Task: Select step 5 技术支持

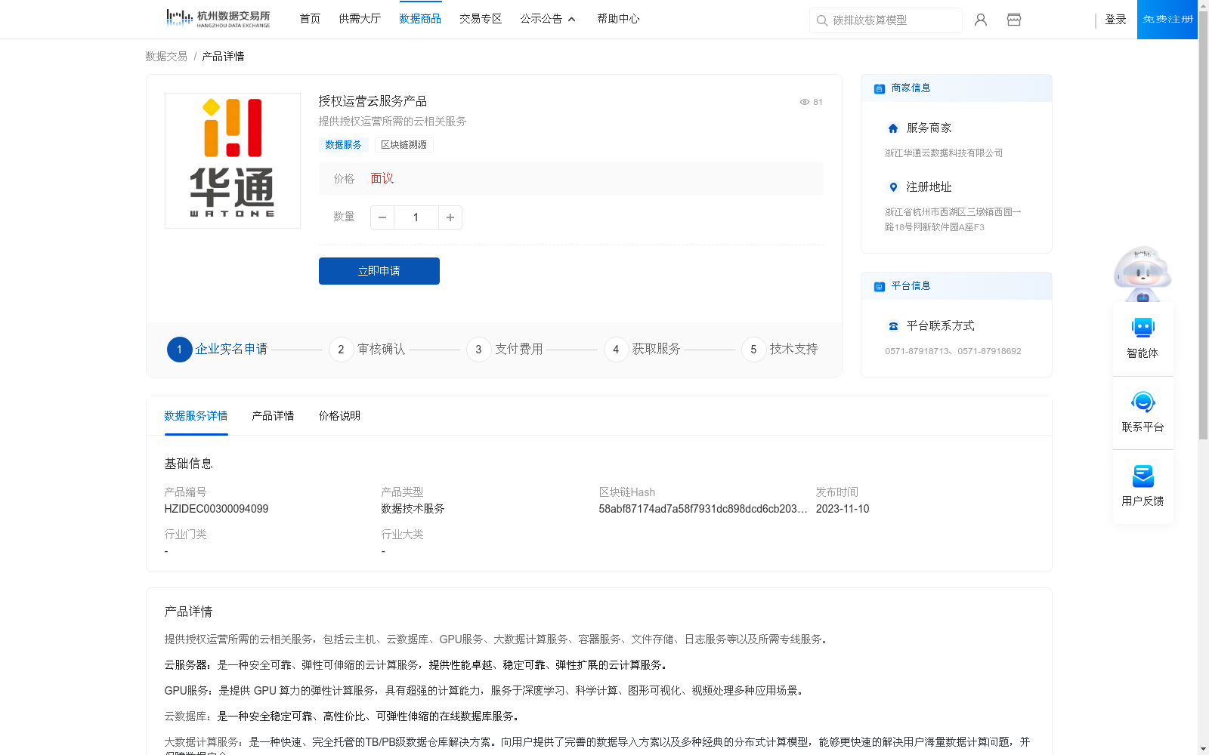Action: 780,350
